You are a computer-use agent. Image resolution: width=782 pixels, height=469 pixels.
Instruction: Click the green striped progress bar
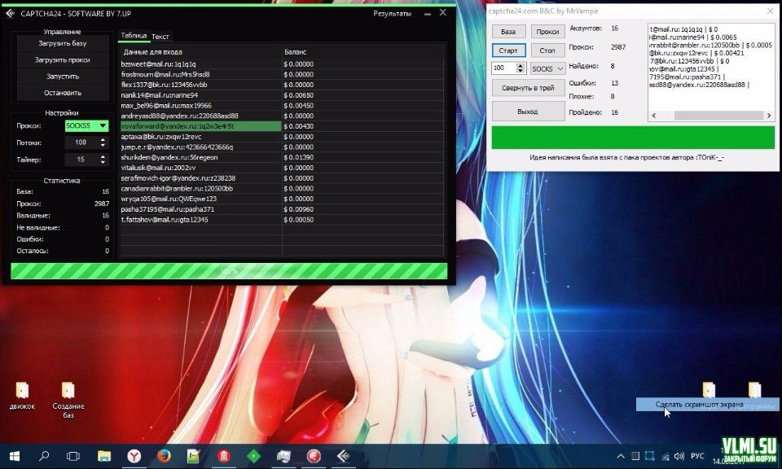[229, 270]
